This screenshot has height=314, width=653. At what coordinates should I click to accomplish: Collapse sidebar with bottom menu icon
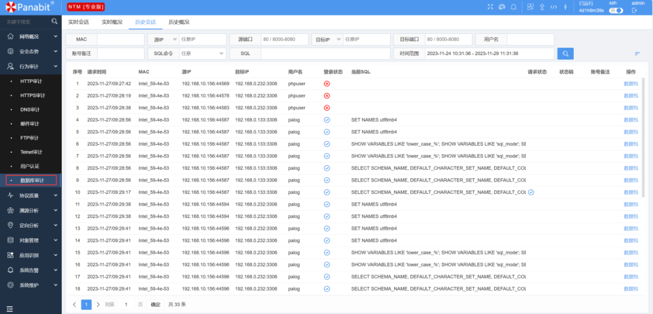click(10, 309)
